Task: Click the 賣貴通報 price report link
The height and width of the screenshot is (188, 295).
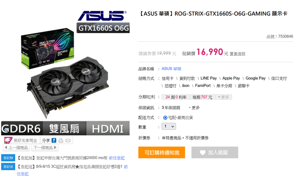Action: tap(237, 54)
